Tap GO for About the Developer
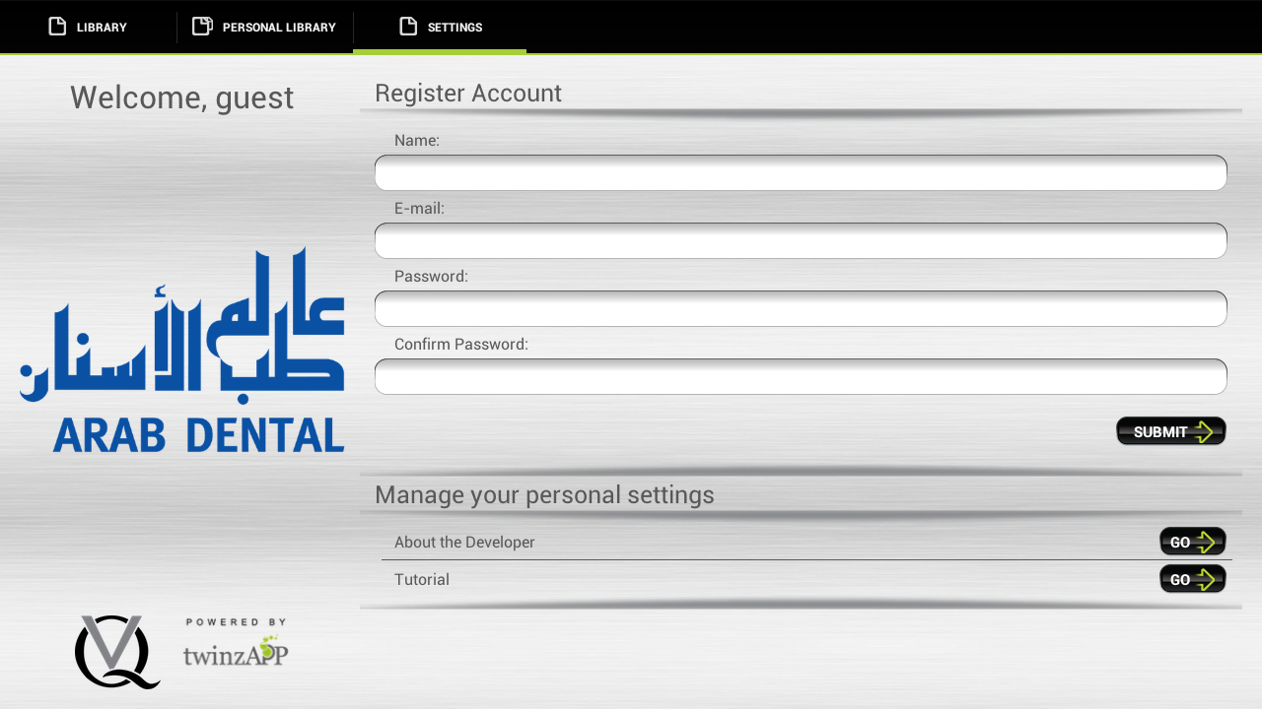This screenshot has width=1262, height=709. [1193, 542]
